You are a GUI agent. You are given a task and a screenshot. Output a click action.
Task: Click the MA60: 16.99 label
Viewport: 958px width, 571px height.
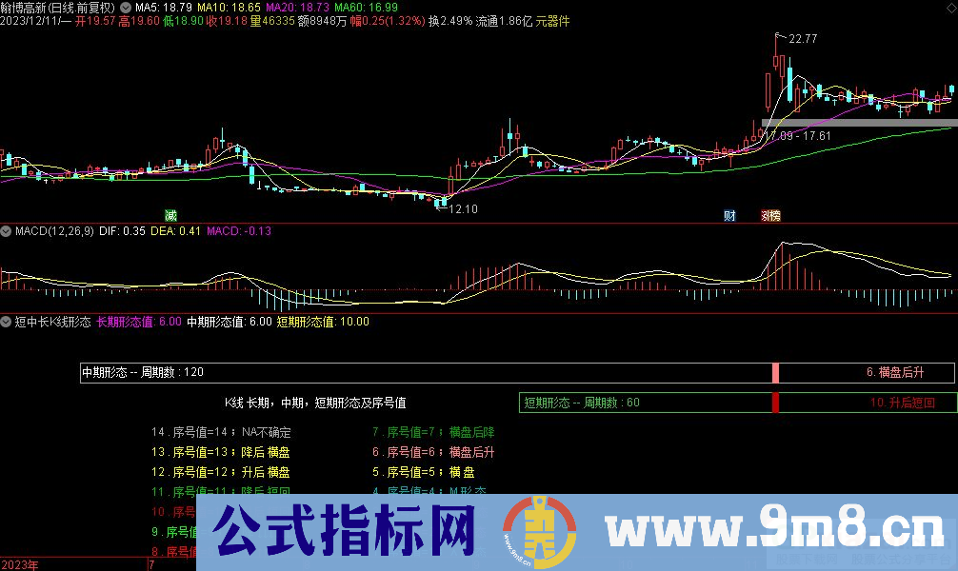[366, 8]
